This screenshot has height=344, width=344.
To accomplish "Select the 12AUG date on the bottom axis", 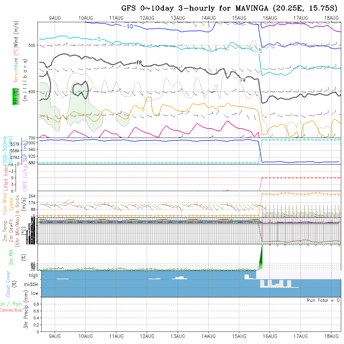I will pos(147,336).
